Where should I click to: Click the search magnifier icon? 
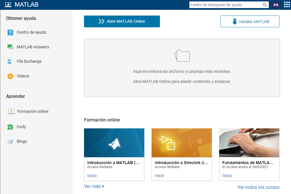coord(265,5)
